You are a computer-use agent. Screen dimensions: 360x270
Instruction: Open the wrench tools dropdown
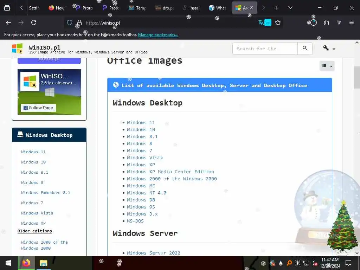[329, 49]
